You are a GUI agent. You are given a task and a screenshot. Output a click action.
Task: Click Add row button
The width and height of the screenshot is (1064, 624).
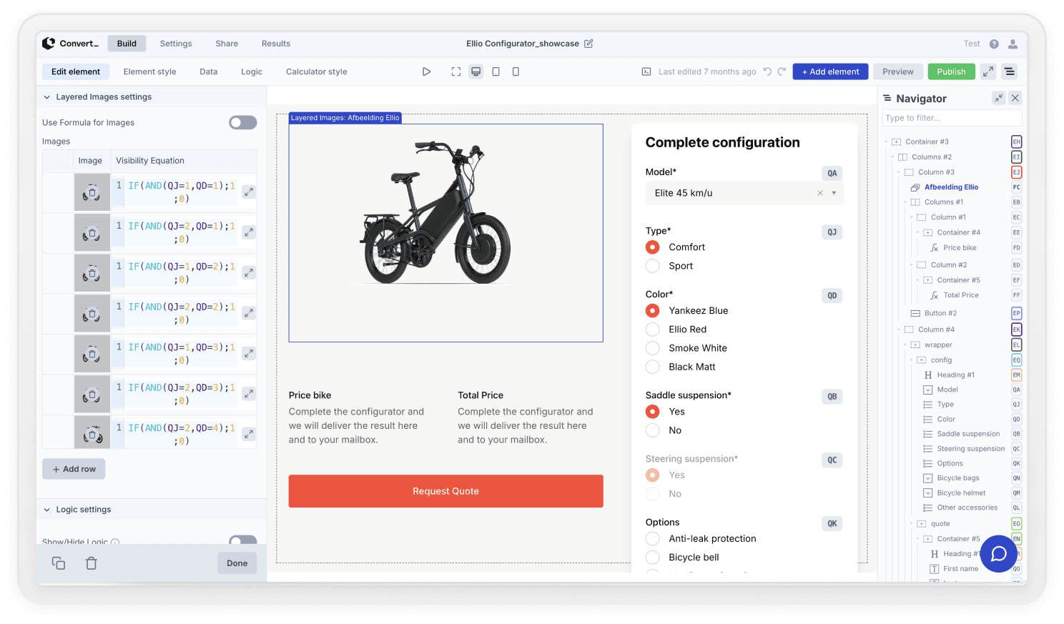click(74, 469)
